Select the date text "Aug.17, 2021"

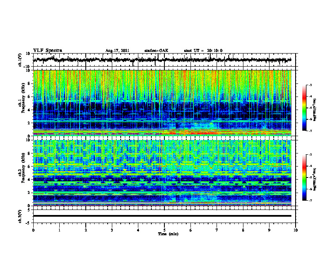(x=117, y=51)
